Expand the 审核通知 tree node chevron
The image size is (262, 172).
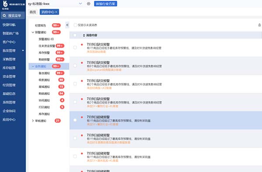click(33, 121)
